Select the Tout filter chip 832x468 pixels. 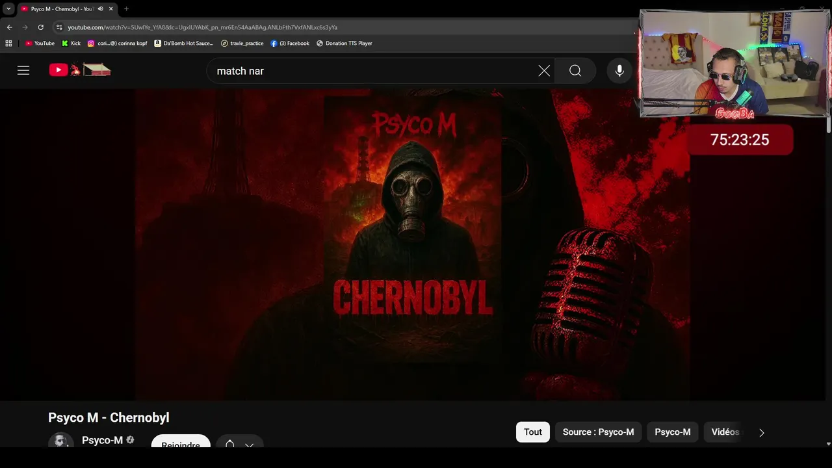[533, 432]
